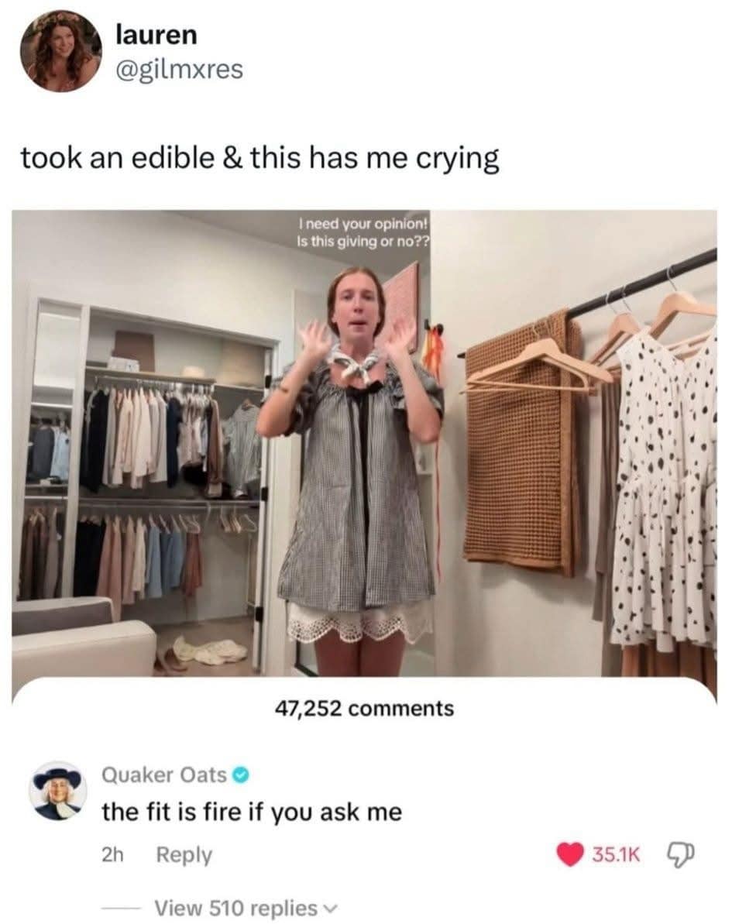Screen dimensions: 732x924
Task: Reply to the Quaker Oats comment
Action: [184, 854]
